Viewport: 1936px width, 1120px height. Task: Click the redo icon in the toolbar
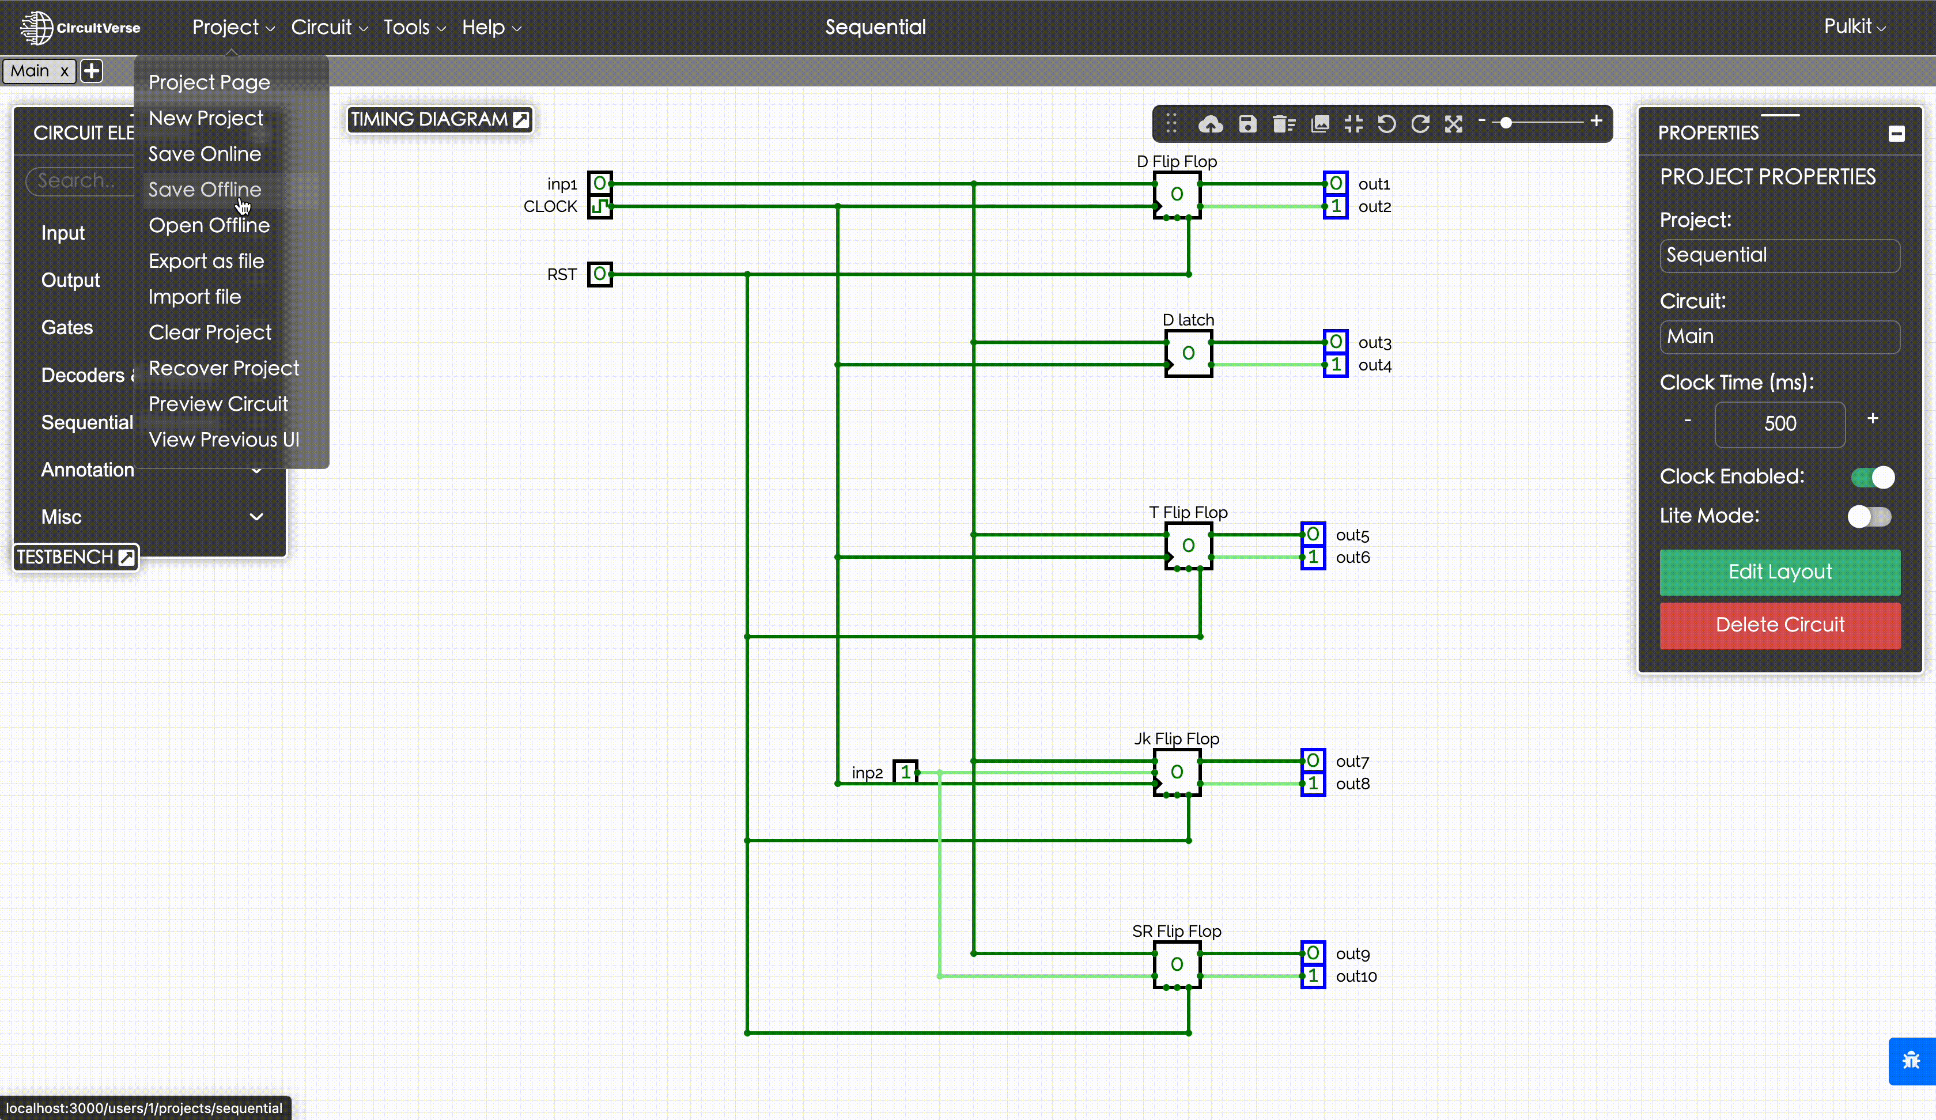(x=1420, y=124)
